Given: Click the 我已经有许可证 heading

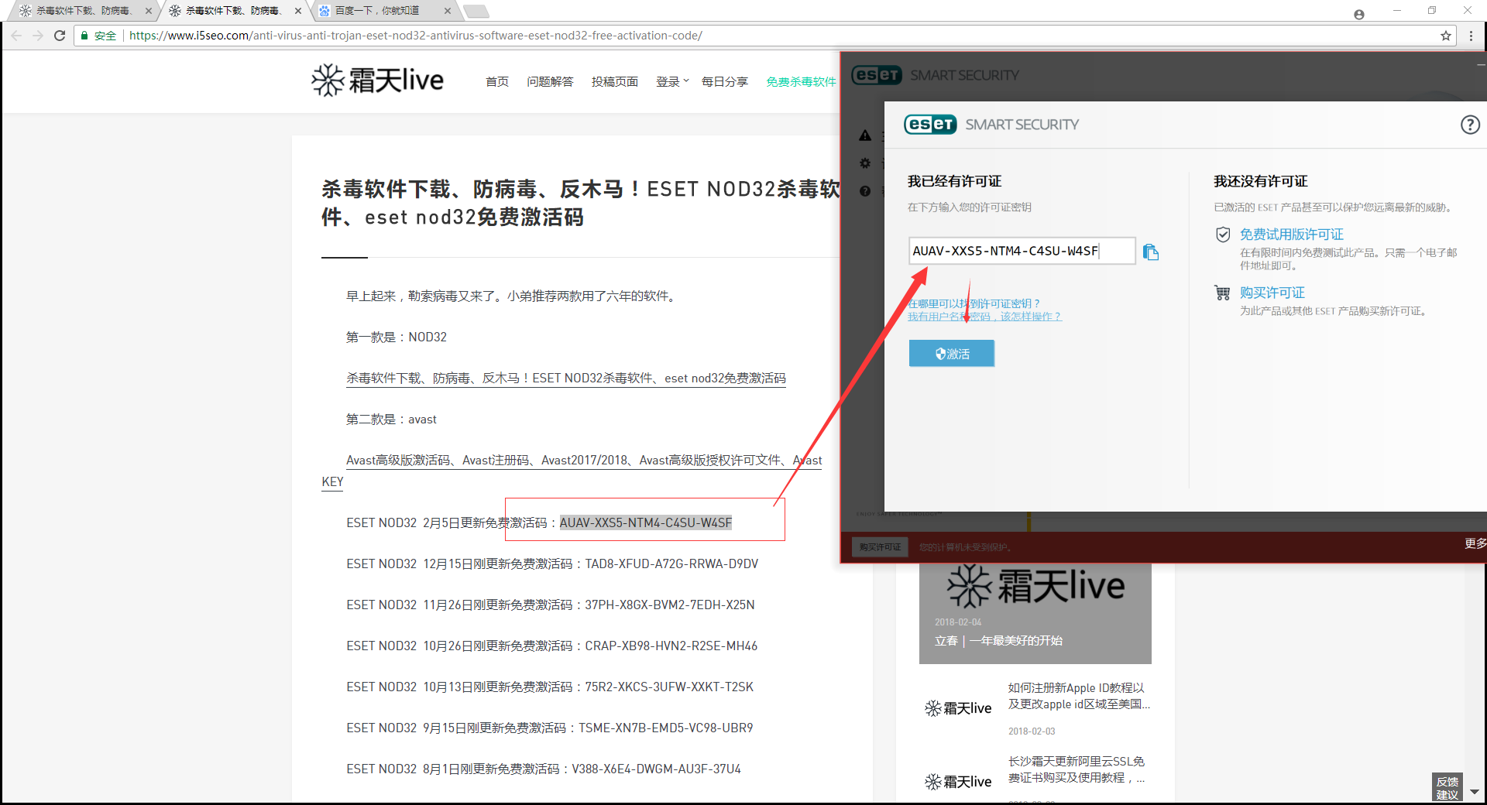Looking at the screenshot, I should (954, 181).
